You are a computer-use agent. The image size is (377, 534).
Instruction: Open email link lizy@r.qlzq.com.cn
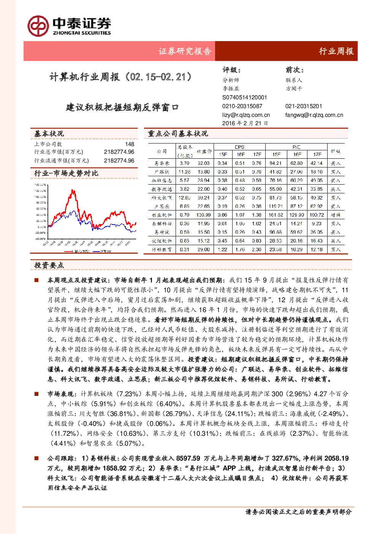246,115
